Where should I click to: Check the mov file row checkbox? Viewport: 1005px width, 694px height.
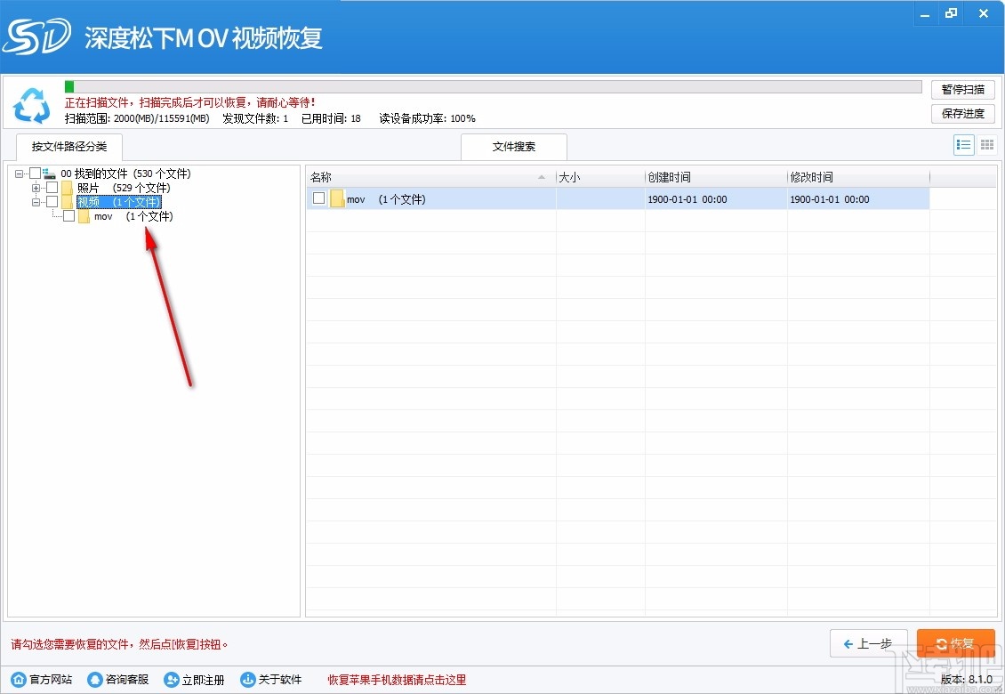(x=318, y=198)
